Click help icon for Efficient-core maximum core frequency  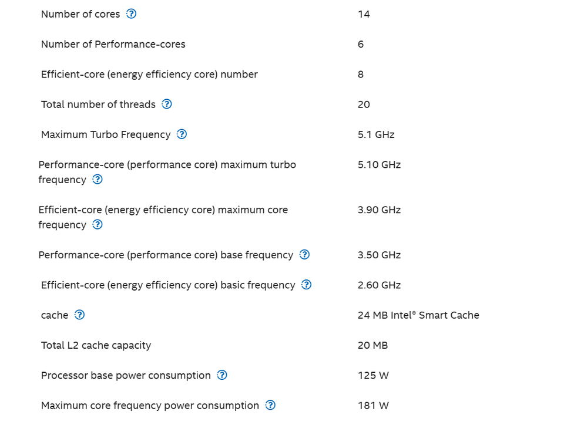point(98,225)
